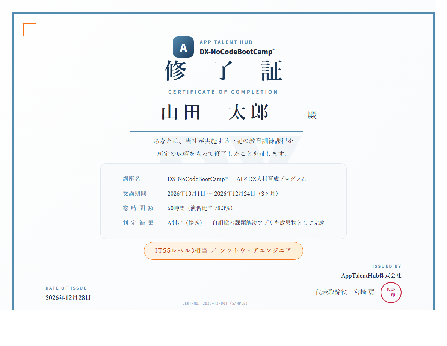This screenshot has height=346, width=447.
Task: Open the ITSSレベル3相当 qualification badge
Action: click(x=223, y=250)
